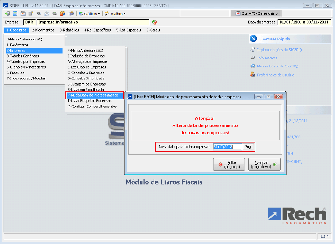This screenshot has width=335, height=244.
Task: Click the calendar toolbar icon beside the calculator
Action: coord(23,13)
